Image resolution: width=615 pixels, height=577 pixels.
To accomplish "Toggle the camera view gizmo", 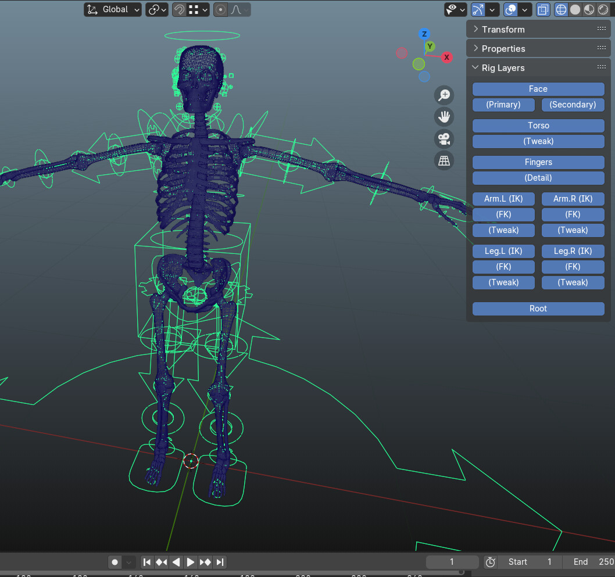I will click(444, 138).
